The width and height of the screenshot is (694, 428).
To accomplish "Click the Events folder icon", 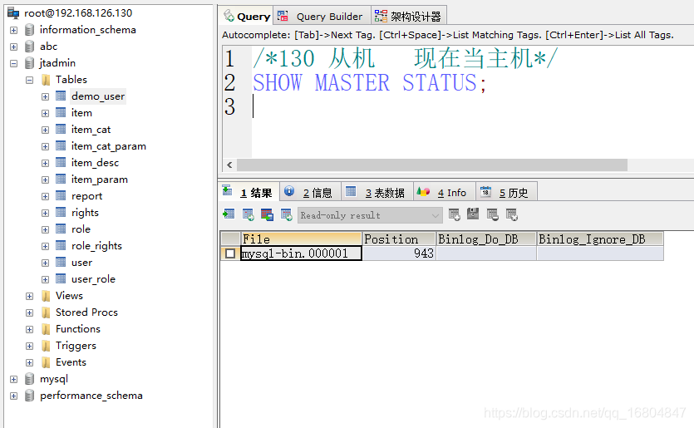I will coord(46,362).
